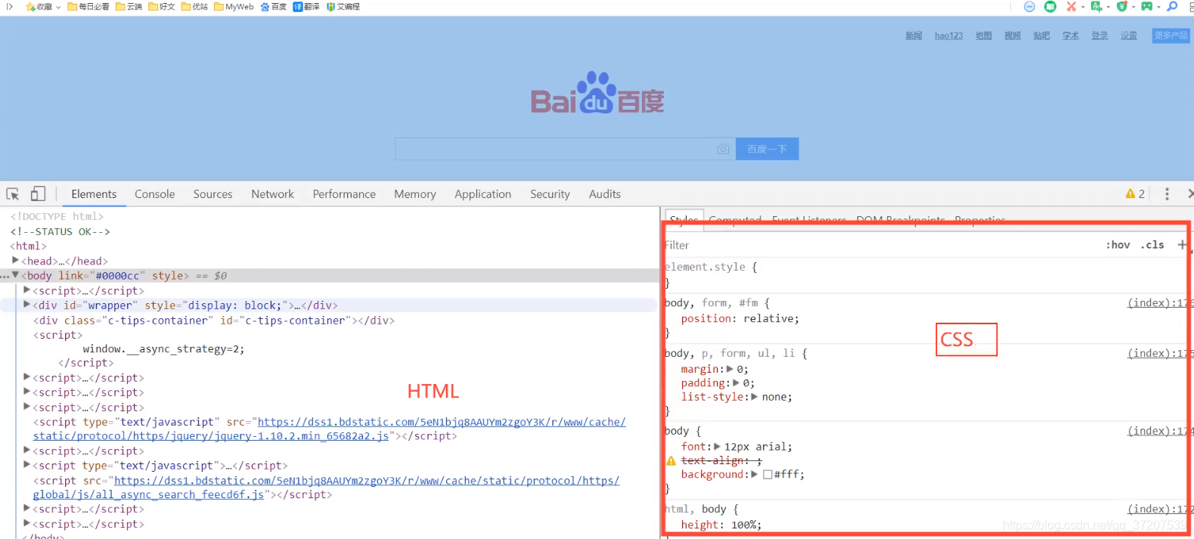Open dropdown arrow beside game controller icon
Image resolution: width=1194 pixels, height=539 pixels.
click(x=1158, y=8)
